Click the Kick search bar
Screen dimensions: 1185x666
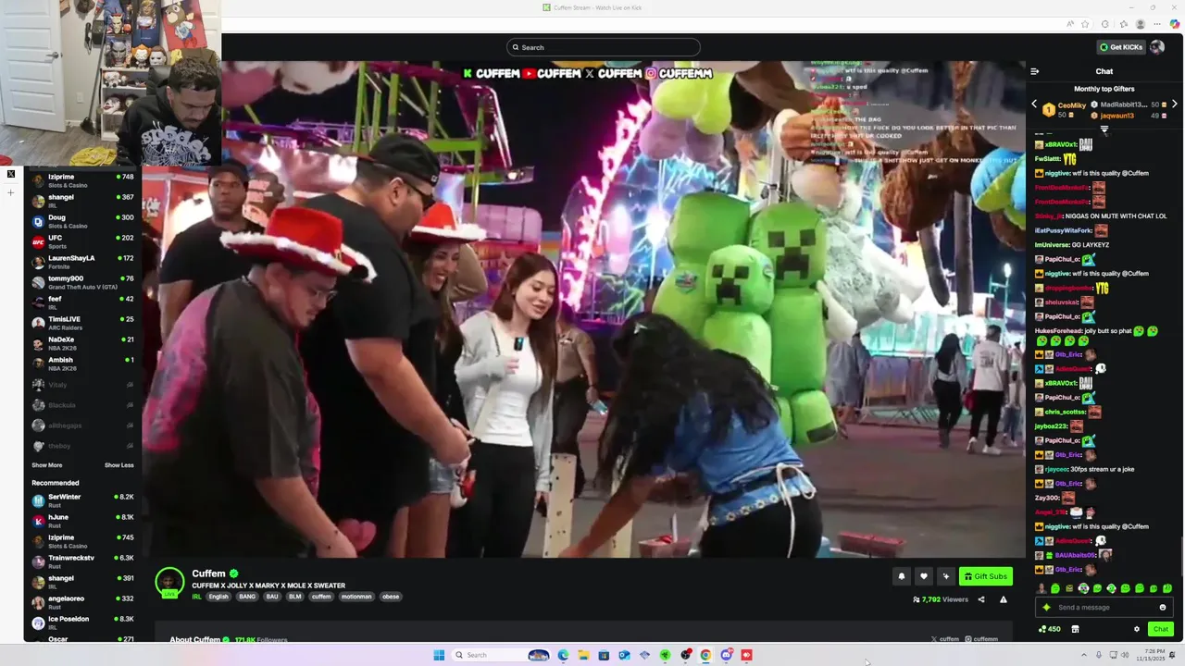604,47
